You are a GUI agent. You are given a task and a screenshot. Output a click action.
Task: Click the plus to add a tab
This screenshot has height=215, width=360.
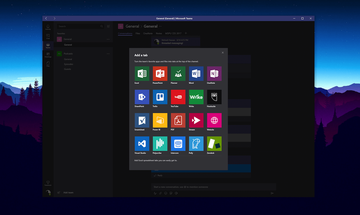[x=186, y=33]
